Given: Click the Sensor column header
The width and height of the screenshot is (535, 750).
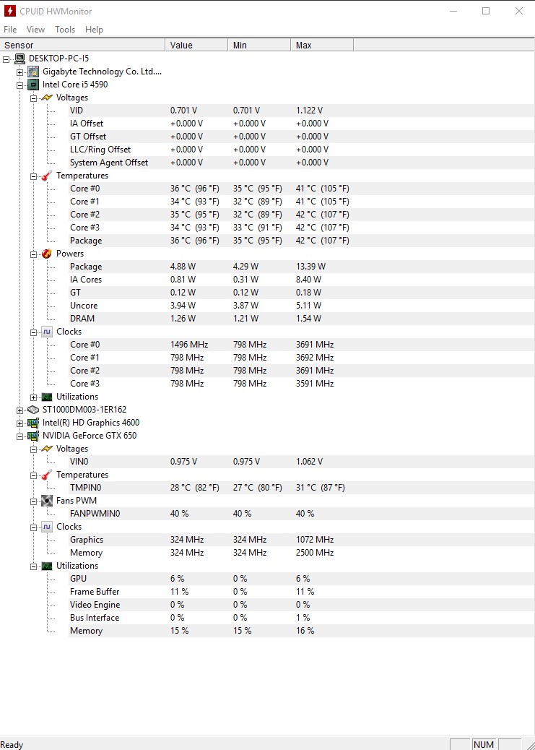Looking at the screenshot, I should coord(83,46).
